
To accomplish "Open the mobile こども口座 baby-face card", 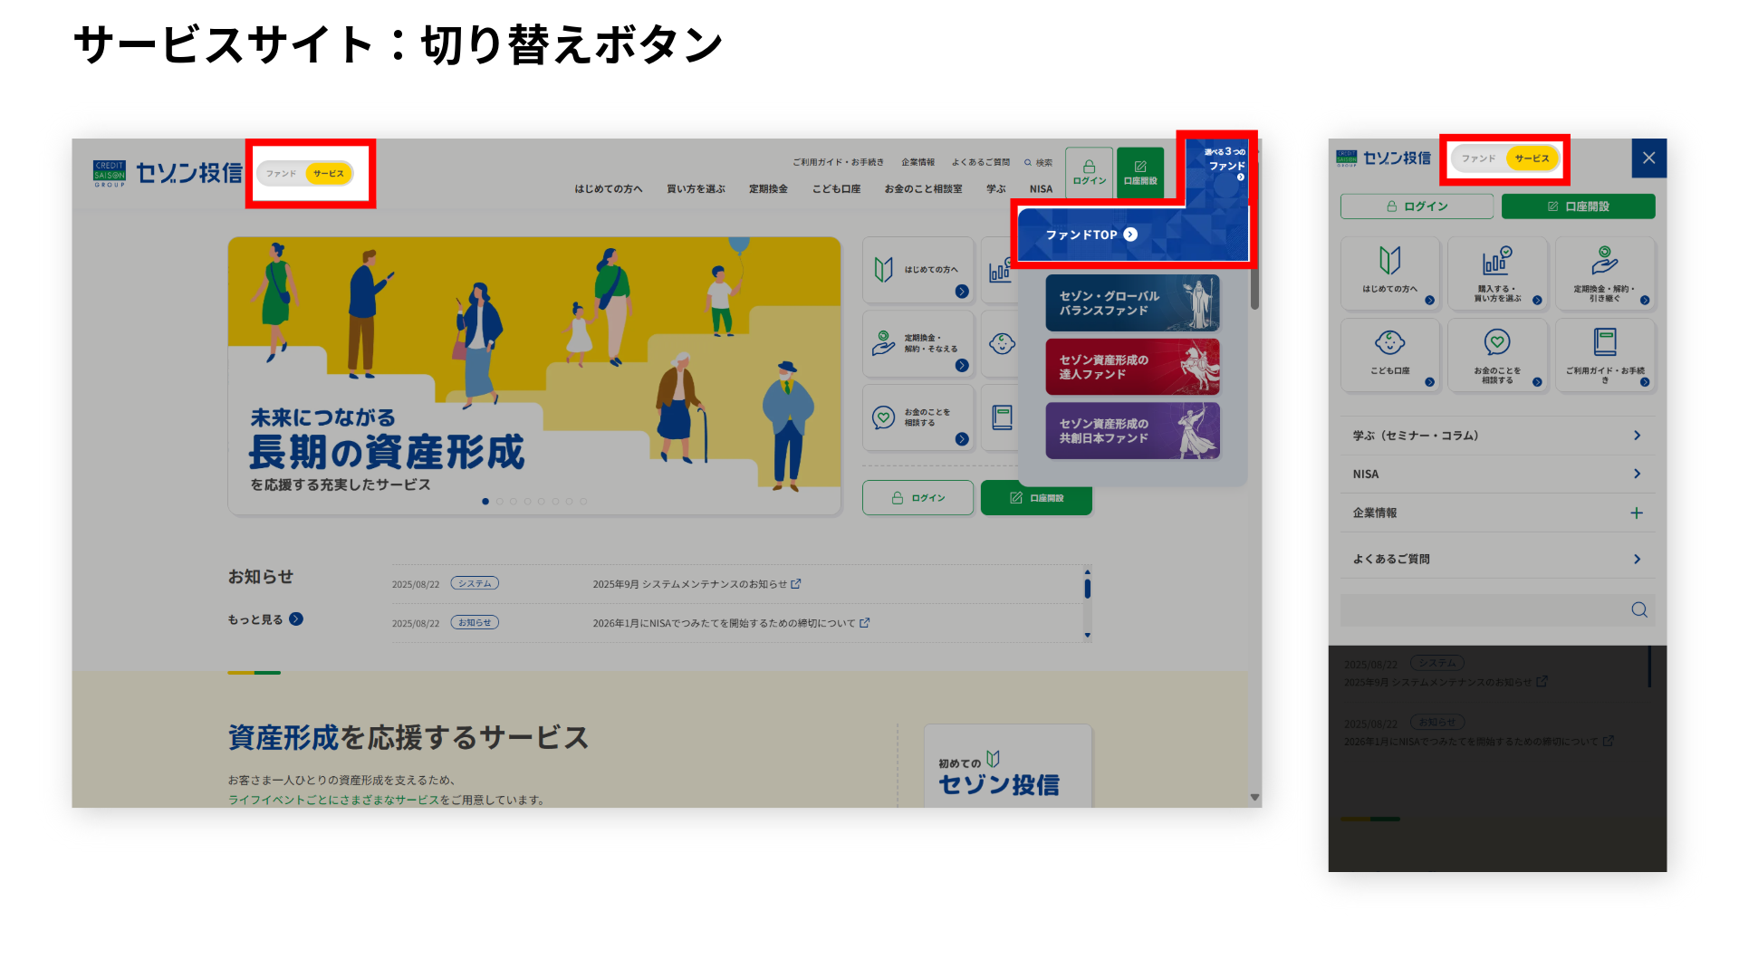I will [x=1390, y=355].
